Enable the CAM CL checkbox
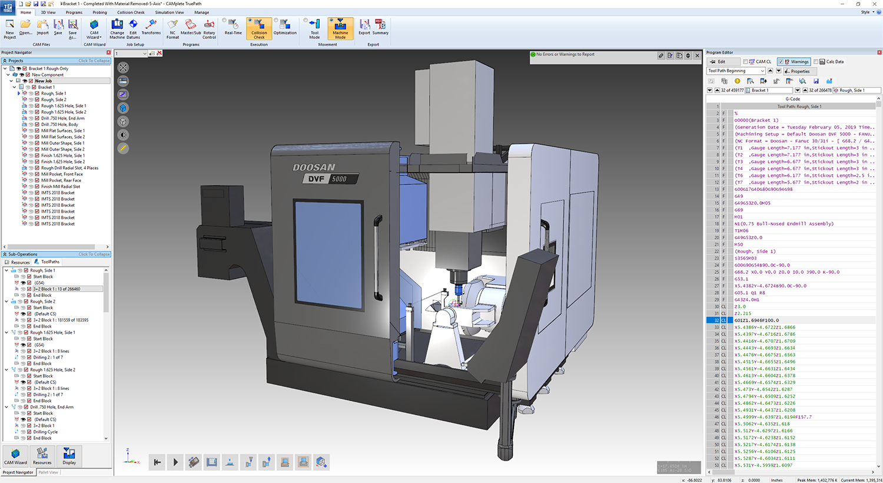Screen dimensions: 883x483 coord(746,62)
